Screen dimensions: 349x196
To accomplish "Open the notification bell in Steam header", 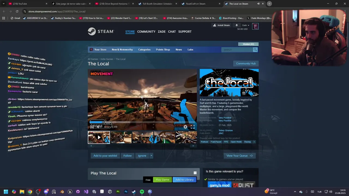I will click(237, 25).
